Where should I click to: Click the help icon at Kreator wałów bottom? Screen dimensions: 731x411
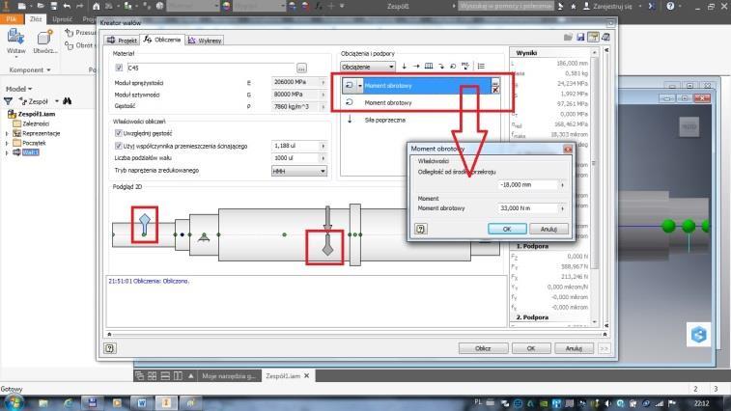tap(109, 348)
